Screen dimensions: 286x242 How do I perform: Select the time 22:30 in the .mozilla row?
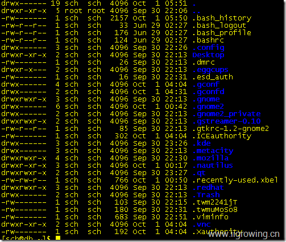pyautogui.click(x=176, y=158)
